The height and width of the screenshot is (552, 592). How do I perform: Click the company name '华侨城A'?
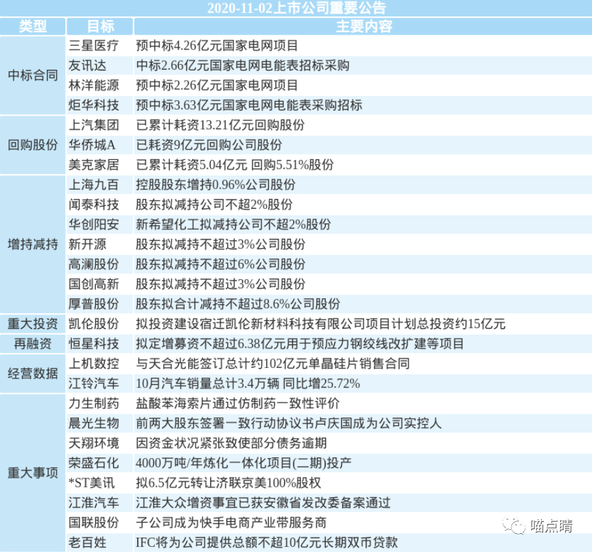(x=92, y=145)
